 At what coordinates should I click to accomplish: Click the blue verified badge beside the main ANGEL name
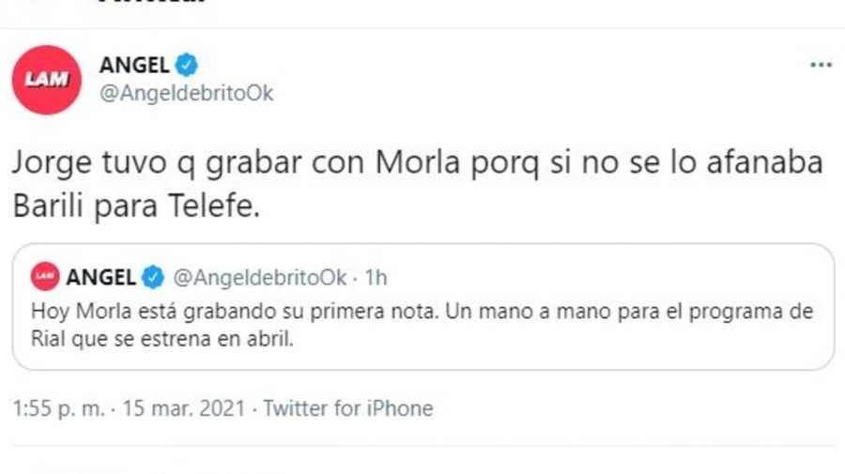click(188, 65)
